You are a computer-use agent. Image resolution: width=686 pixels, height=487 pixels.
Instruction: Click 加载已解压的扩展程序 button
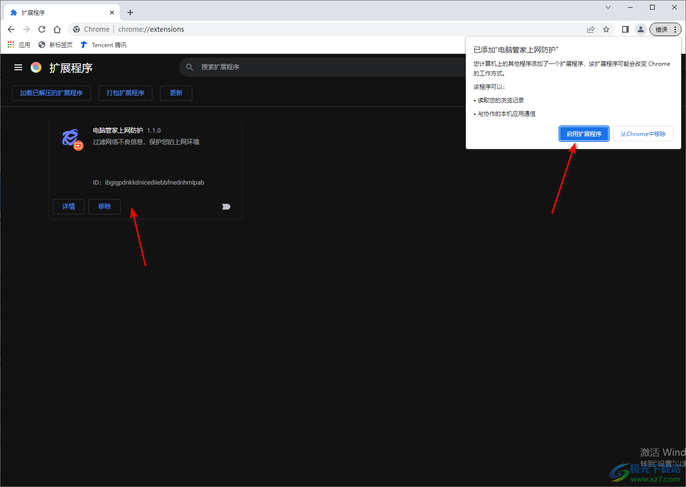tap(51, 93)
